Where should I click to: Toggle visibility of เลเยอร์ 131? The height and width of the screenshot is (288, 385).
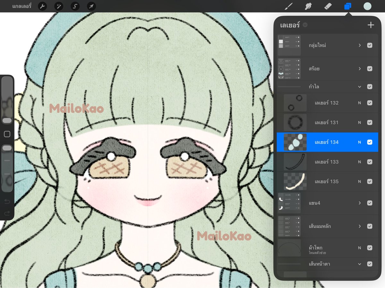coord(370,123)
